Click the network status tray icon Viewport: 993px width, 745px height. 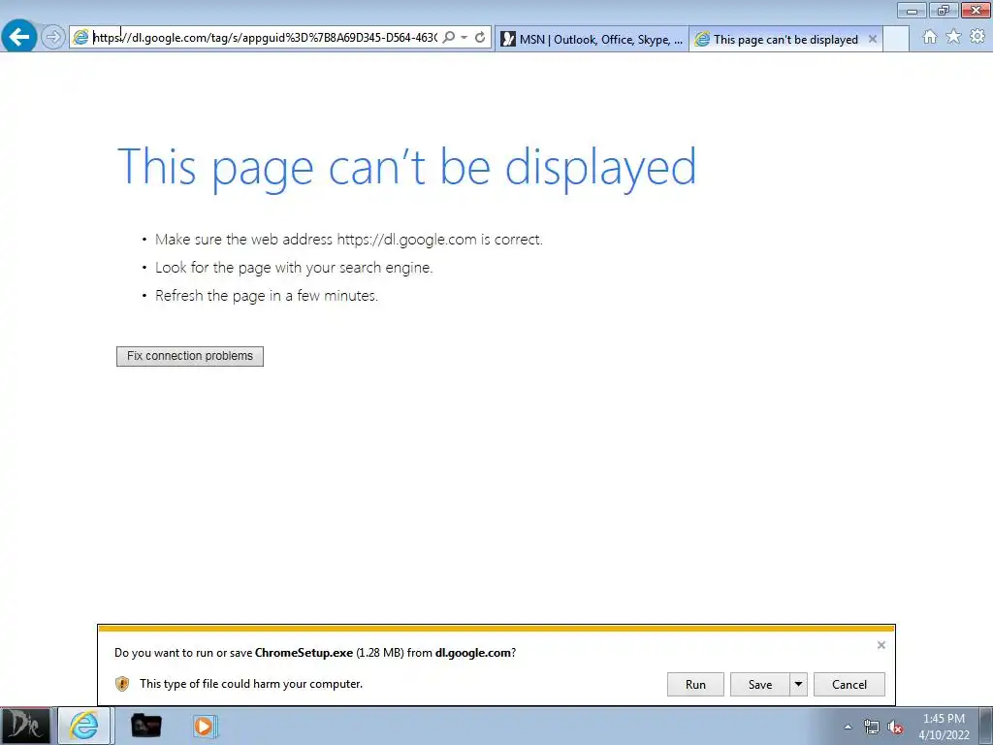click(x=872, y=727)
